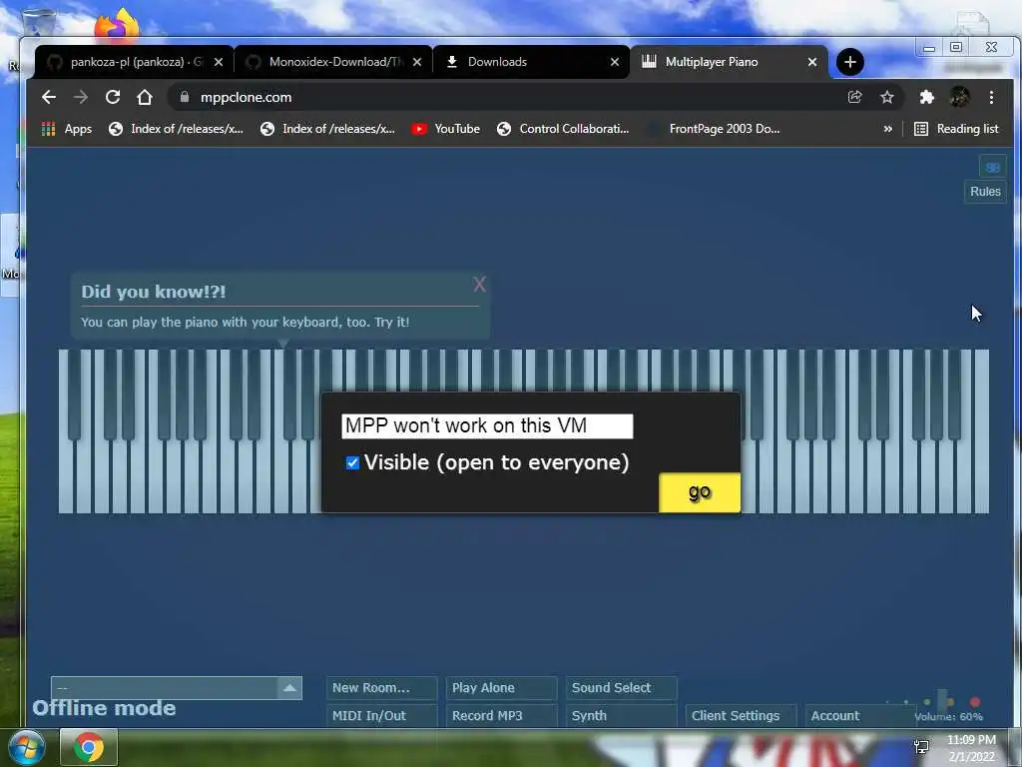Open the Control Collaborati... bookmark
Viewport: 1022px width, 767px height.
point(563,129)
